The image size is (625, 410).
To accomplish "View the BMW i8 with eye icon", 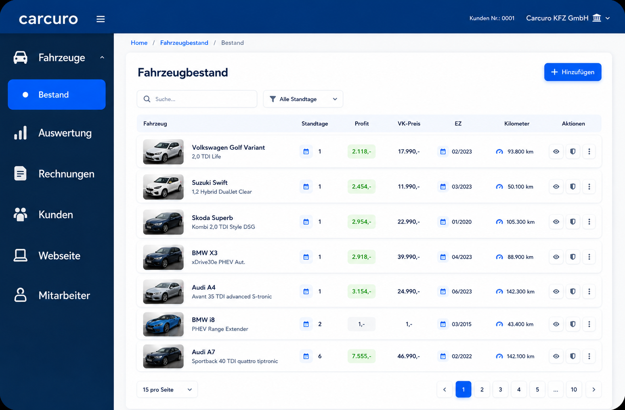I will (x=556, y=324).
